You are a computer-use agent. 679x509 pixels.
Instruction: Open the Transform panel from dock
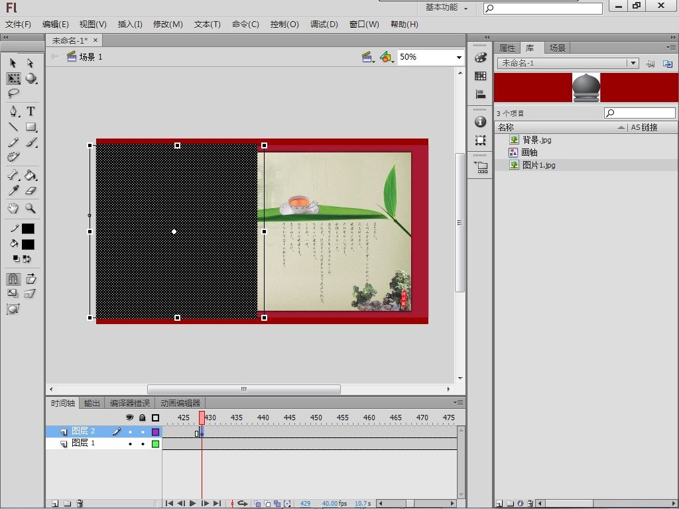click(480, 140)
